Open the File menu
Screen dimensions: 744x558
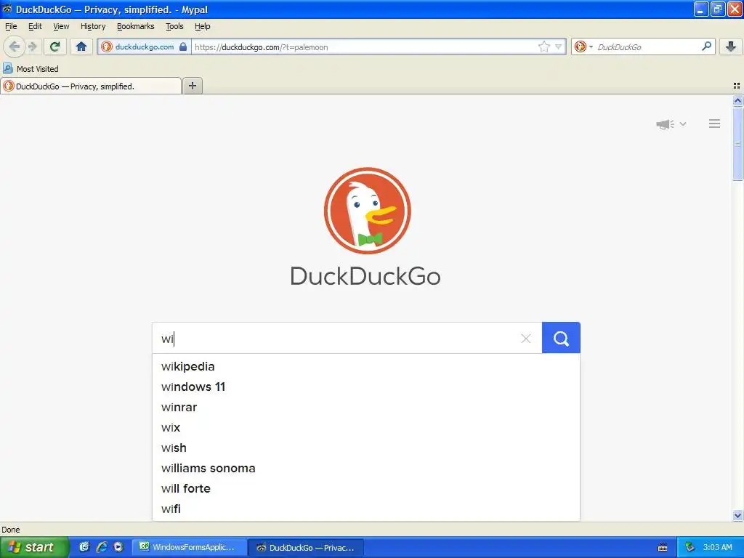11,26
